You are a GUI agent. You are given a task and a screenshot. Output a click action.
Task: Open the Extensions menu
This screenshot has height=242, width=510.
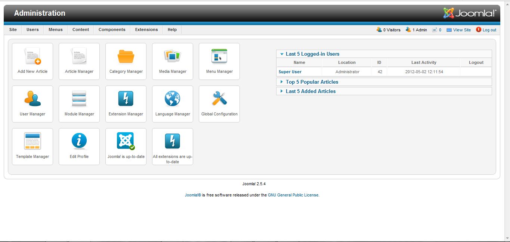[146, 30]
